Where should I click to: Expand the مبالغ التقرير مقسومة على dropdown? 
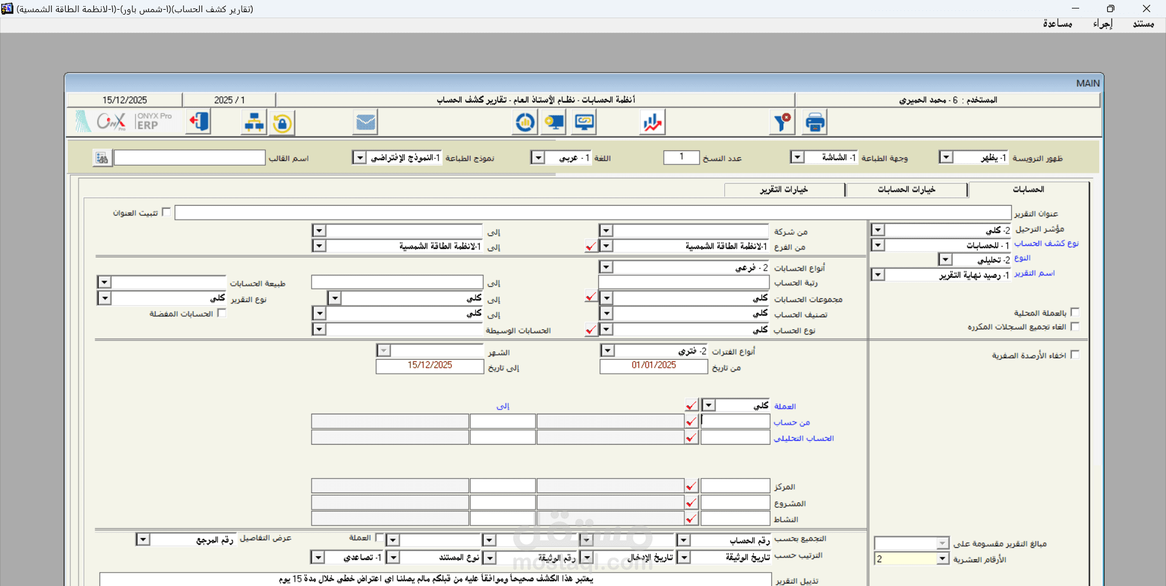pos(943,543)
